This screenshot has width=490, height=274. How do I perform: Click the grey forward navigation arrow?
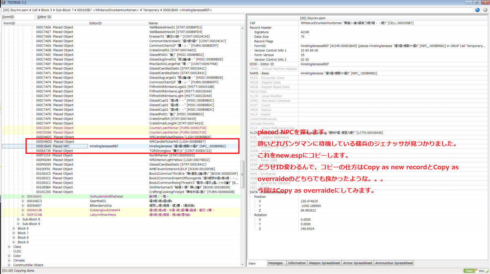coord(485,10)
